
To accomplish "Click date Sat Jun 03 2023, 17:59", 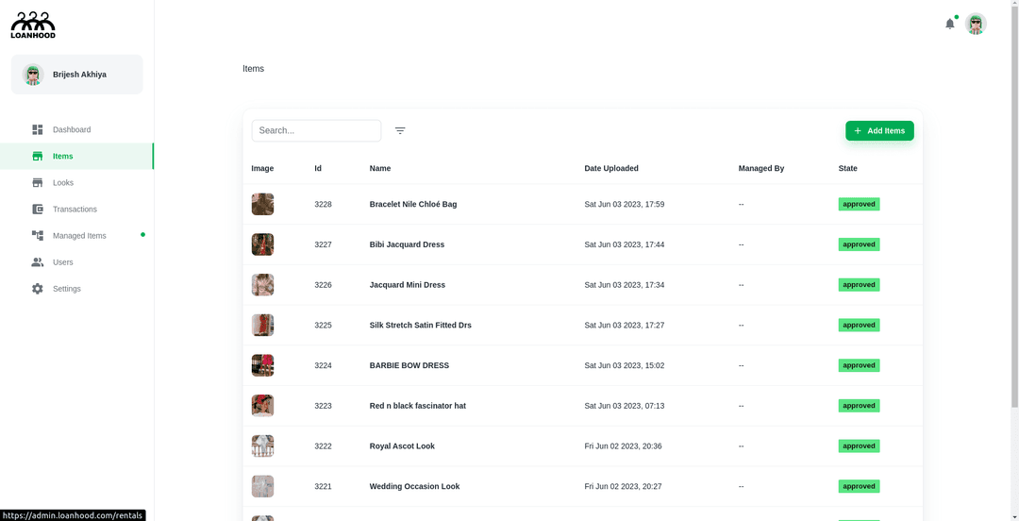I will [625, 204].
